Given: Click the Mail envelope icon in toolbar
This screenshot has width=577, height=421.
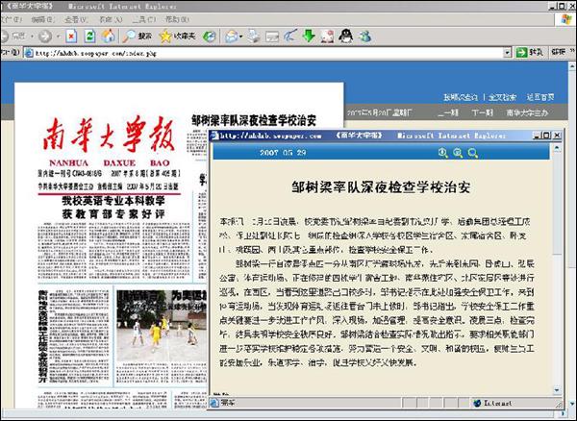Looking at the screenshot, I should click(231, 37).
